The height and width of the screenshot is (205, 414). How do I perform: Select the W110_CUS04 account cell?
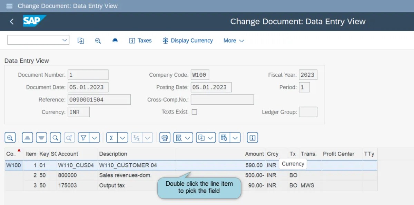77,165
